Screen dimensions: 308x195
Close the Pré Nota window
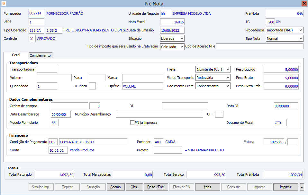304,4
